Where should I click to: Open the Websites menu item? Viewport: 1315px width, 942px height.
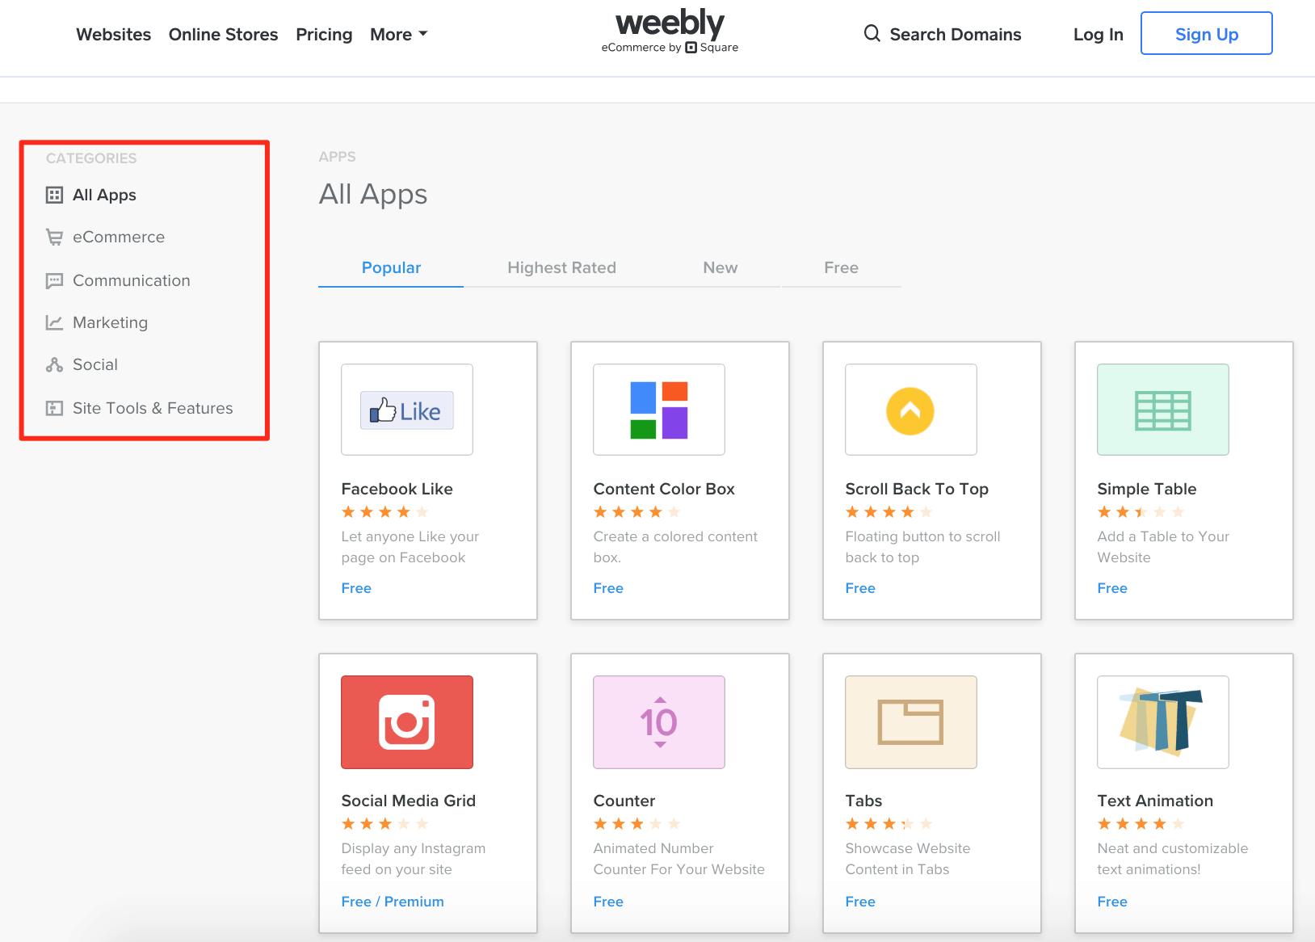(x=113, y=34)
